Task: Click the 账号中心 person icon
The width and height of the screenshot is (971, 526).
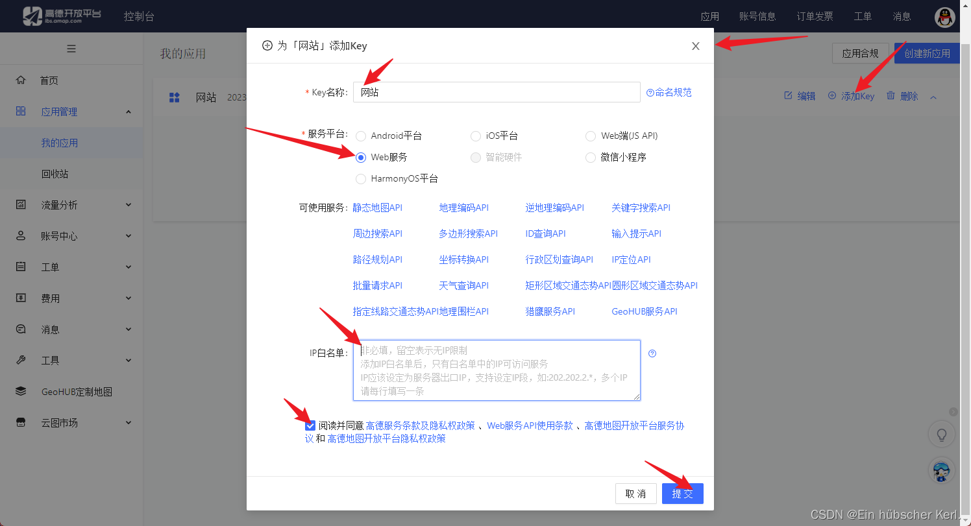Action: click(21, 236)
